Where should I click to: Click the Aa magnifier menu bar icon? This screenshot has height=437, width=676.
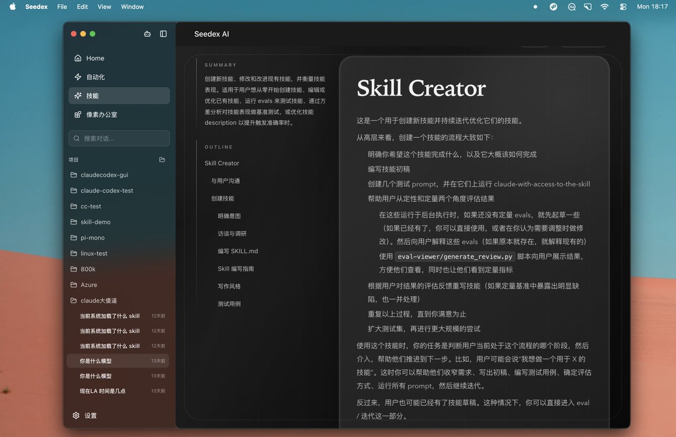pos(572,7)
